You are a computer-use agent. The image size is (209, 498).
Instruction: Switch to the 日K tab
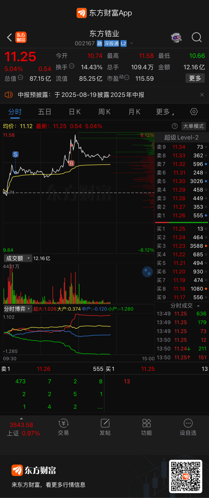(75, 112)
